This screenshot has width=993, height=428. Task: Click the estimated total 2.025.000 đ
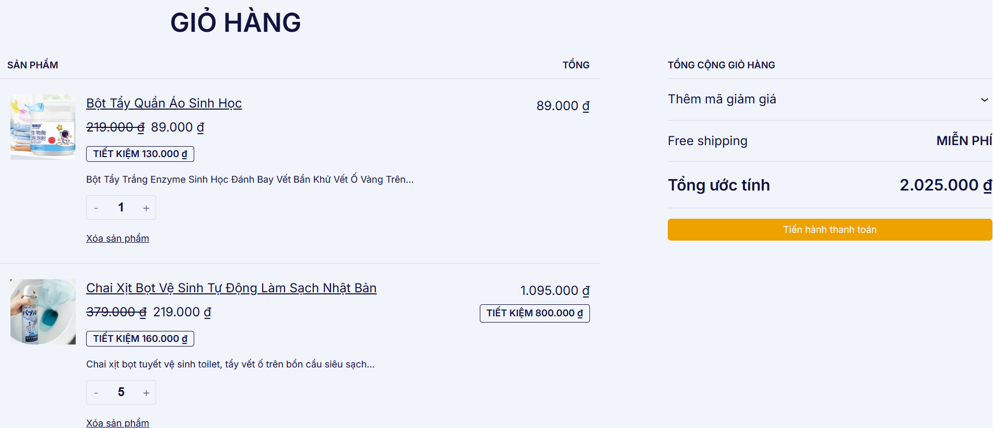945,185
